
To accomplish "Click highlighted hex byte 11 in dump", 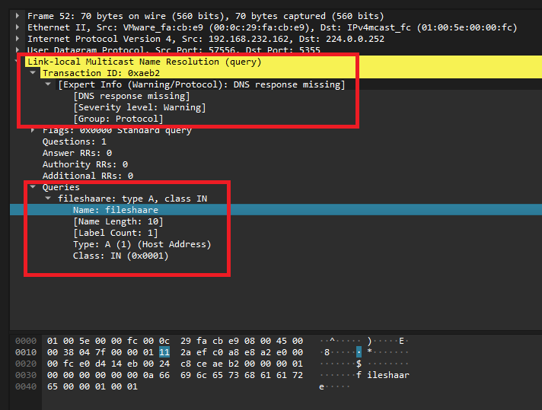I will [x=164, y=352].
